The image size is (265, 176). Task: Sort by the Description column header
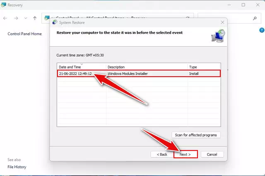point(147,67)
